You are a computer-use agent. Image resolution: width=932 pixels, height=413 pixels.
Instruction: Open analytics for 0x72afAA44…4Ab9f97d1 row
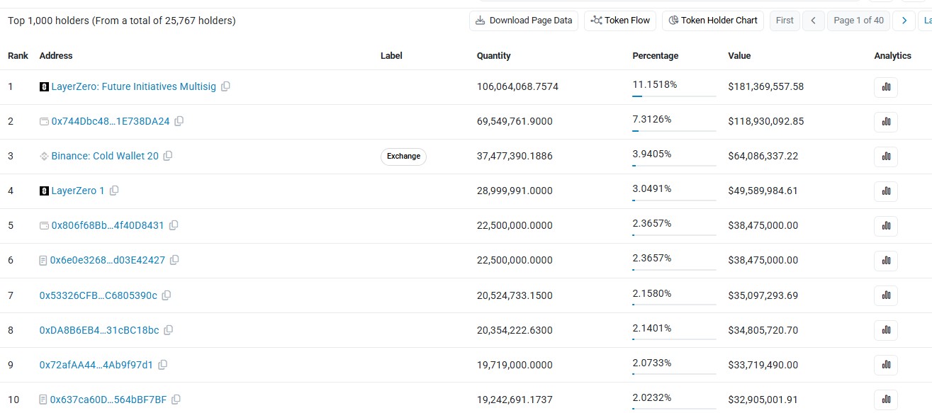pyautogui.click(x=886, y=366)
